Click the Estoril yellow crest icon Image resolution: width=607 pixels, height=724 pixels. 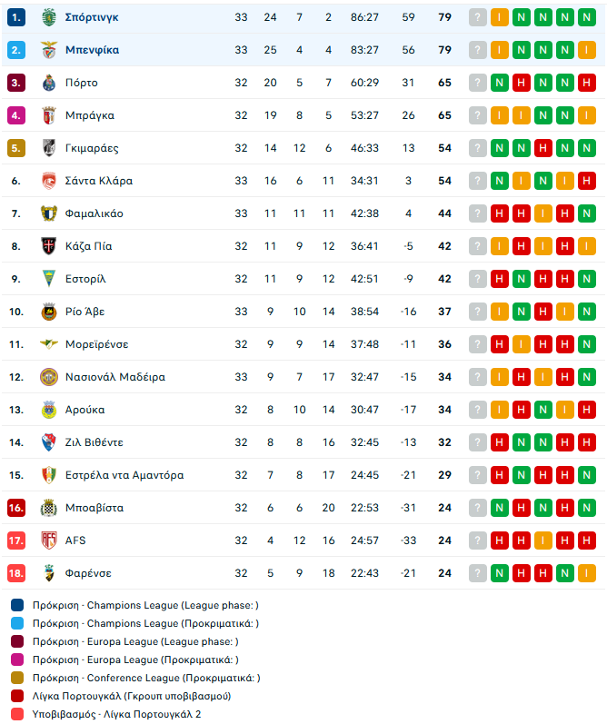point(48,279)
